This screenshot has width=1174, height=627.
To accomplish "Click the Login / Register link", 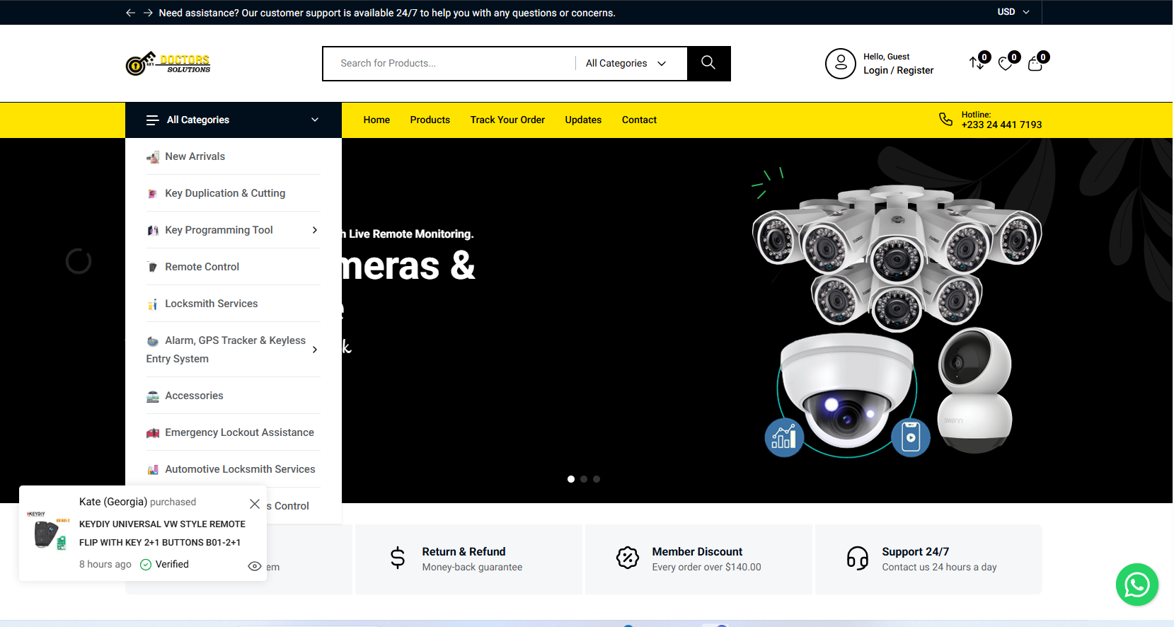I will tap(898, 70).
